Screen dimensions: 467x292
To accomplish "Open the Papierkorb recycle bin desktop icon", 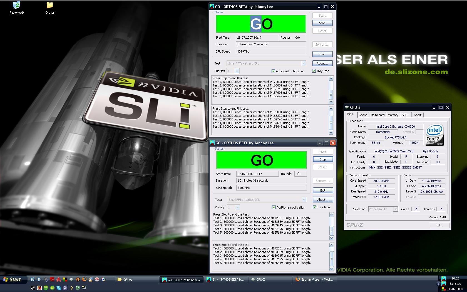I will tap(16, 8).
